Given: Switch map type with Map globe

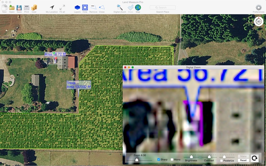Looking at the screenshot, I should (x=138, y=7).
